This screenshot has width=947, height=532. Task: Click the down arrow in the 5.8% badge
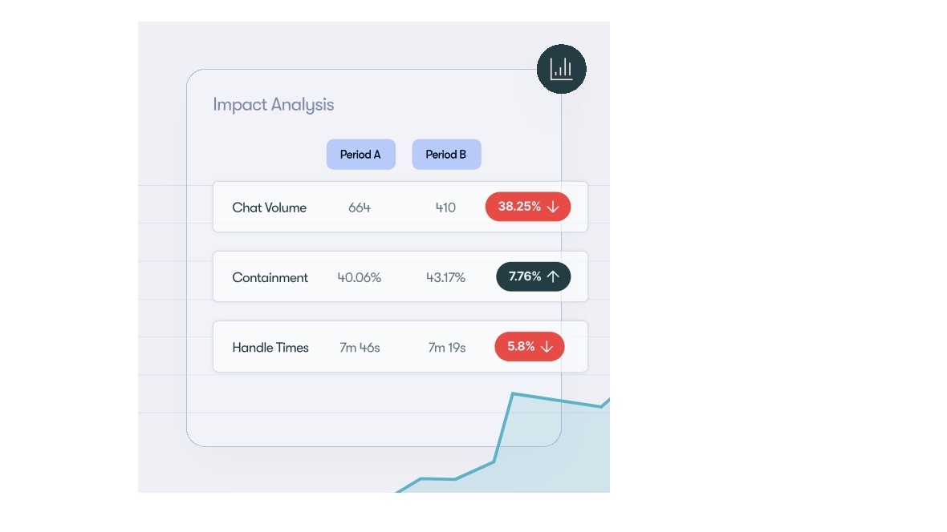point(547,347)
